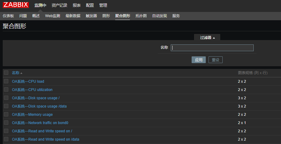Image resolution: width=281 pixels, height=144 pixels.
Task: Open the OA系统---CPU utilization screen
Action: [x=32, y=90]
